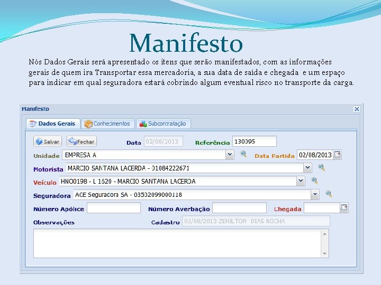
Task: Select the Unidade combo box showing EMPRESA A
Action: coord(148,155)
